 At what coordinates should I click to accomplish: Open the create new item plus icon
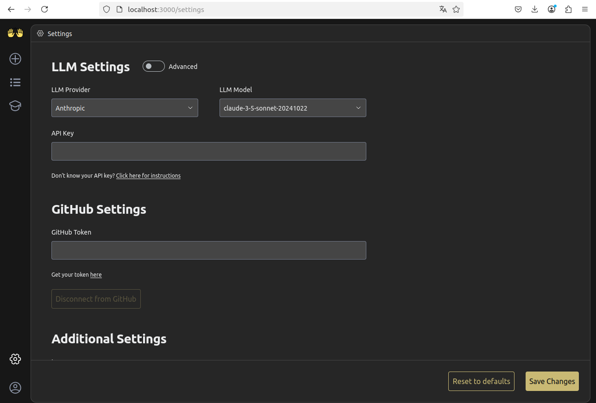15,59
